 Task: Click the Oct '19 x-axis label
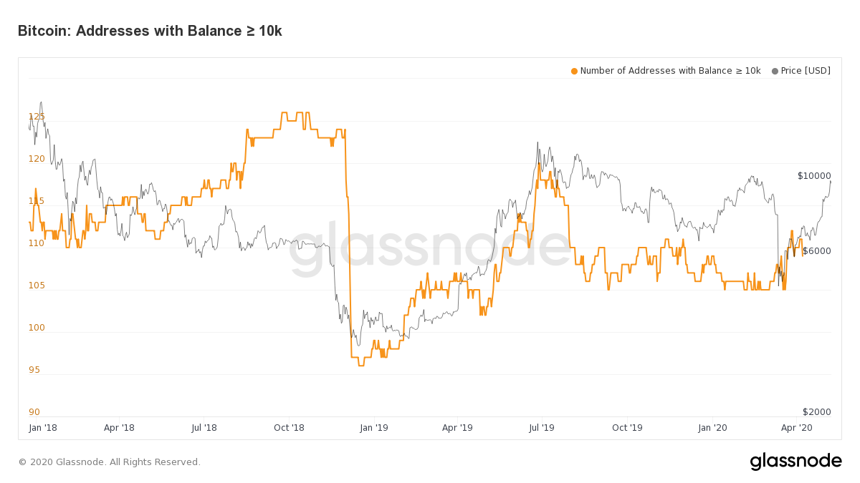(x=627, y=428)
